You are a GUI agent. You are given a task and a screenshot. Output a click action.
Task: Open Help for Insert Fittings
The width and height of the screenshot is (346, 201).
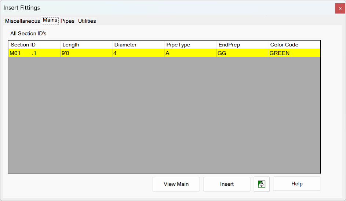pos(297,184)
